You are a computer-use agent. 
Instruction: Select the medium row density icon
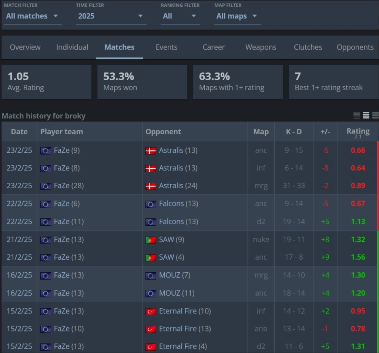pos(366,115)
